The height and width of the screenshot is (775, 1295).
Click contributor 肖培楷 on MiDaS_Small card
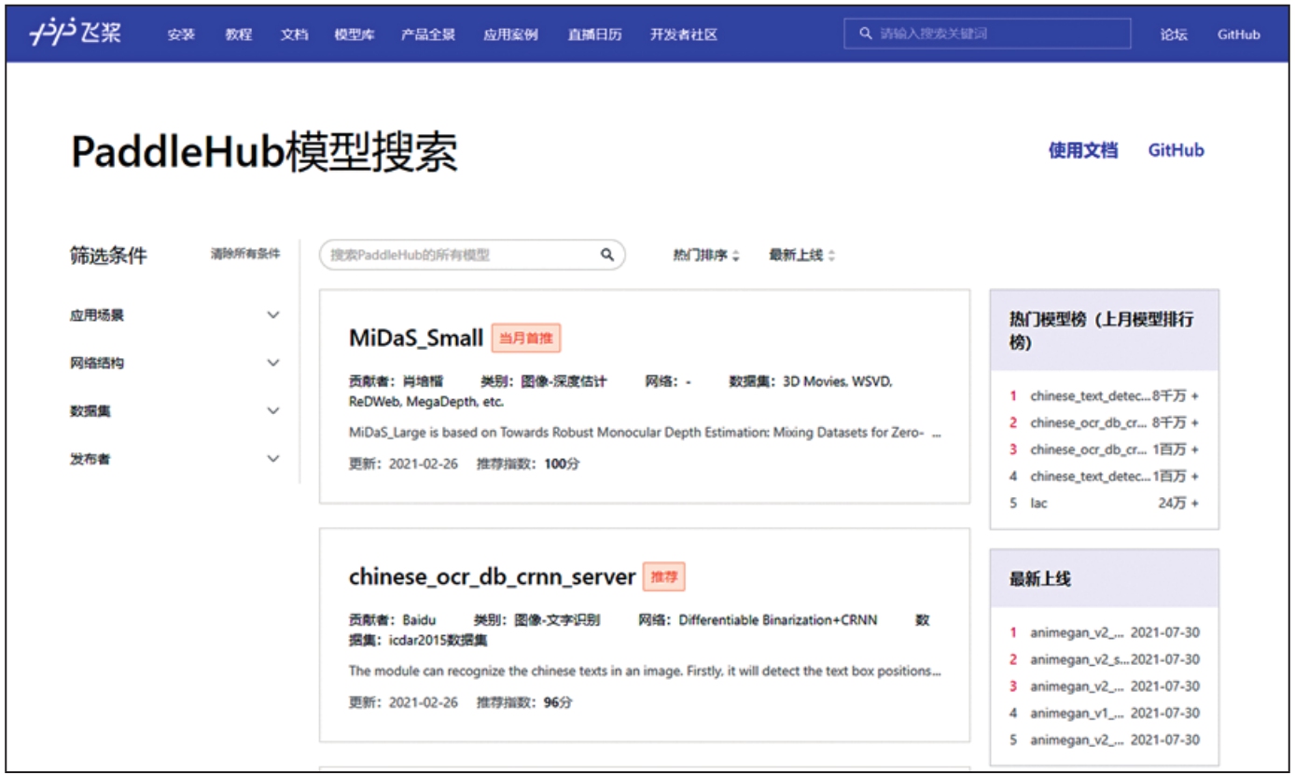coord(423,381)
